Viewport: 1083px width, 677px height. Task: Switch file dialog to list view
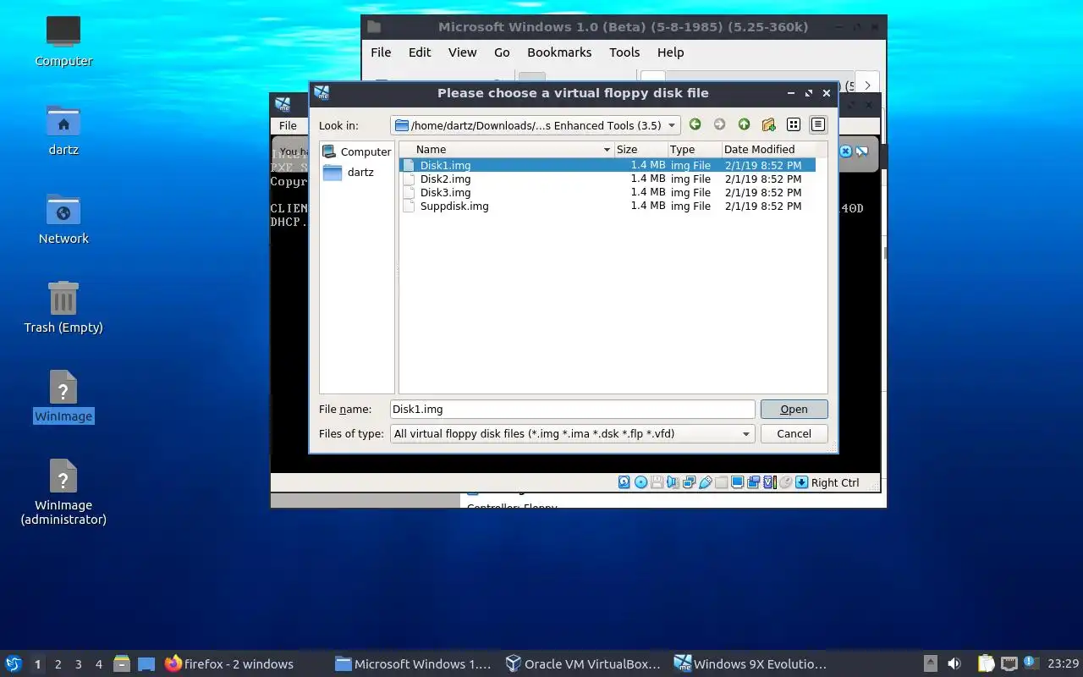(794, 124)
